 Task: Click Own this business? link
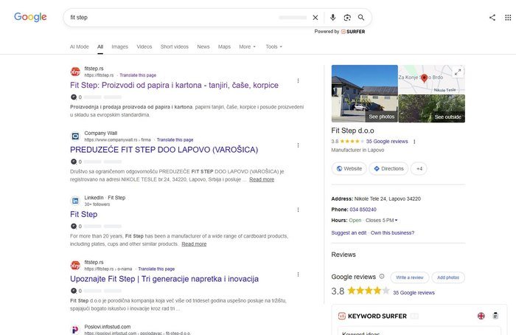tap(392, 233)
